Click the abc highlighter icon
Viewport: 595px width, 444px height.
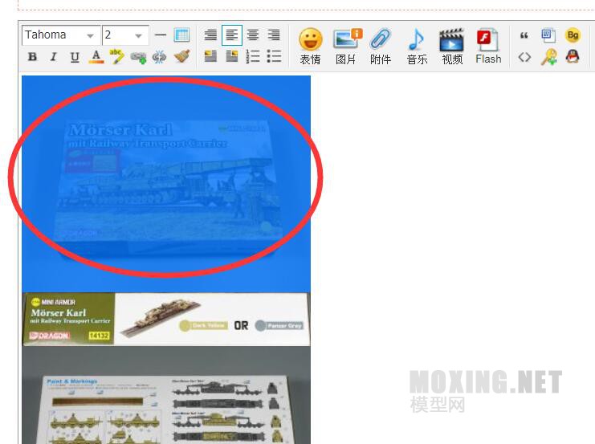pyautogui.click(x=116, y=56)
